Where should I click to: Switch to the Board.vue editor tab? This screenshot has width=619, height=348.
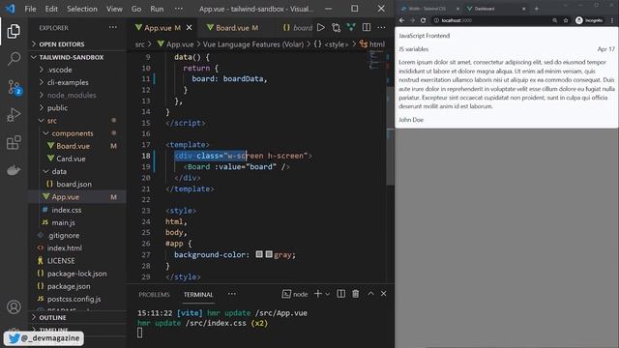pos(232,28)
